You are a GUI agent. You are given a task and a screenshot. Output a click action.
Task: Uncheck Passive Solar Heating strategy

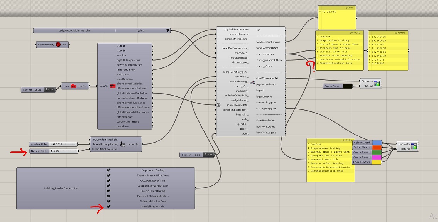click(108, 191)
